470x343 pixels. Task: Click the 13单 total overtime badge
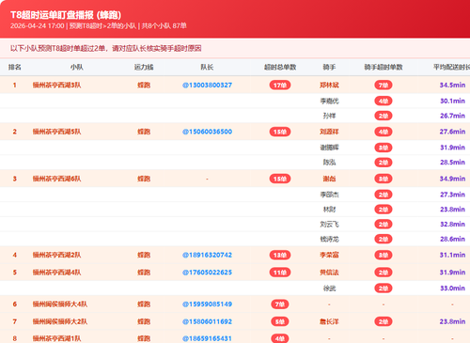coord(280,255)
